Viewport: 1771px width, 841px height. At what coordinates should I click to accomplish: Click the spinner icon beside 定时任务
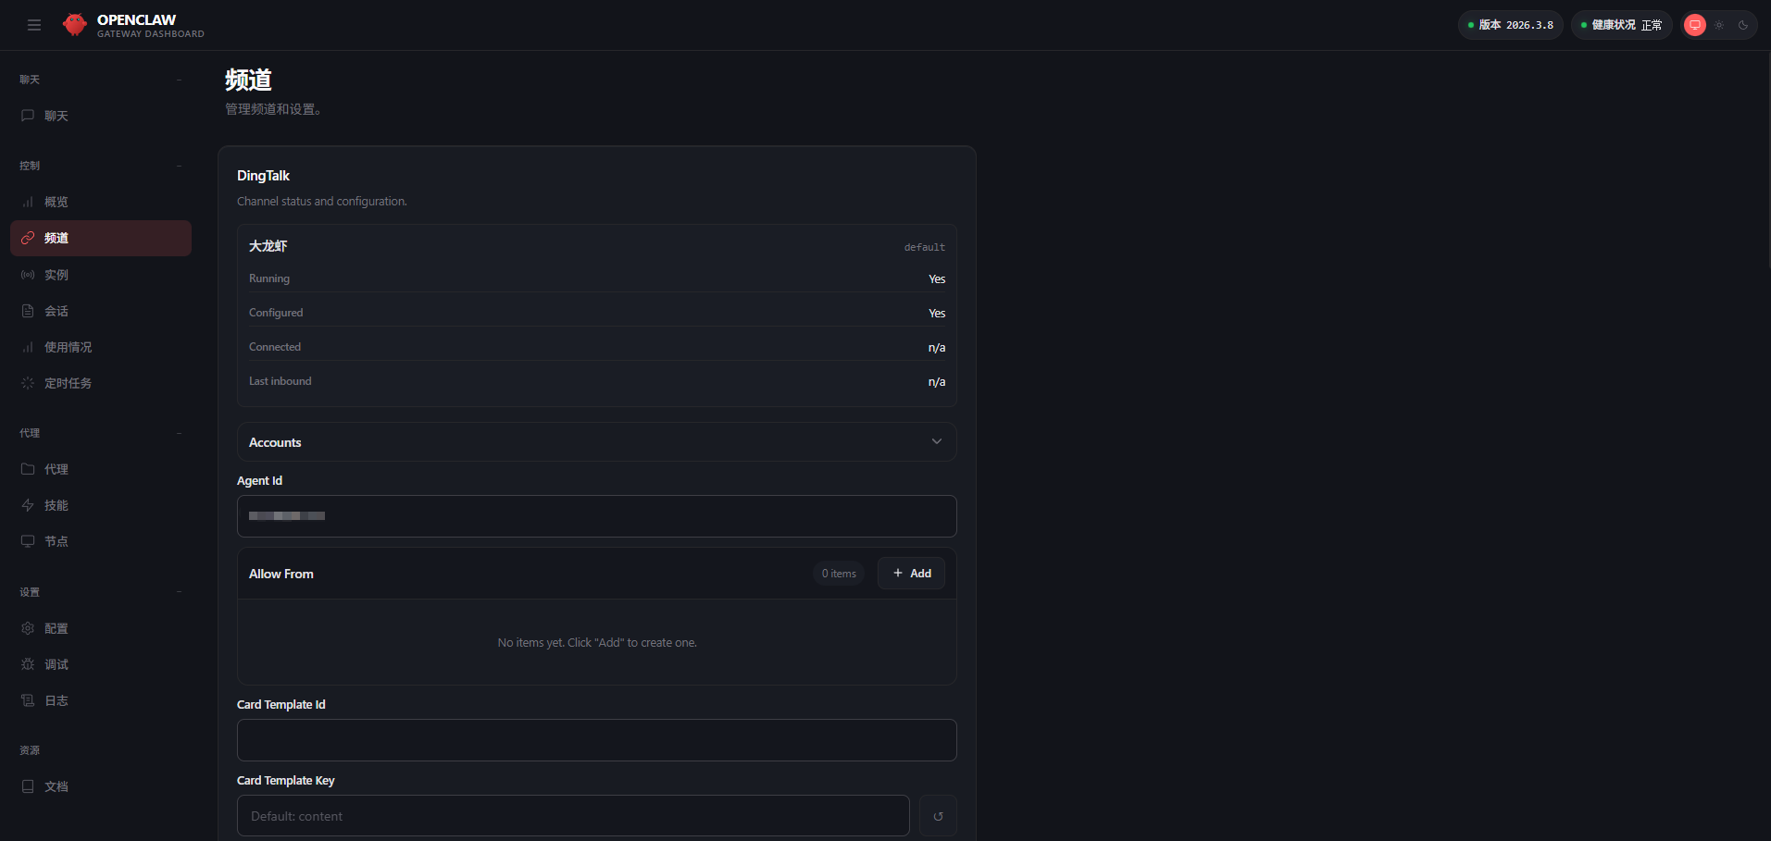28,383
